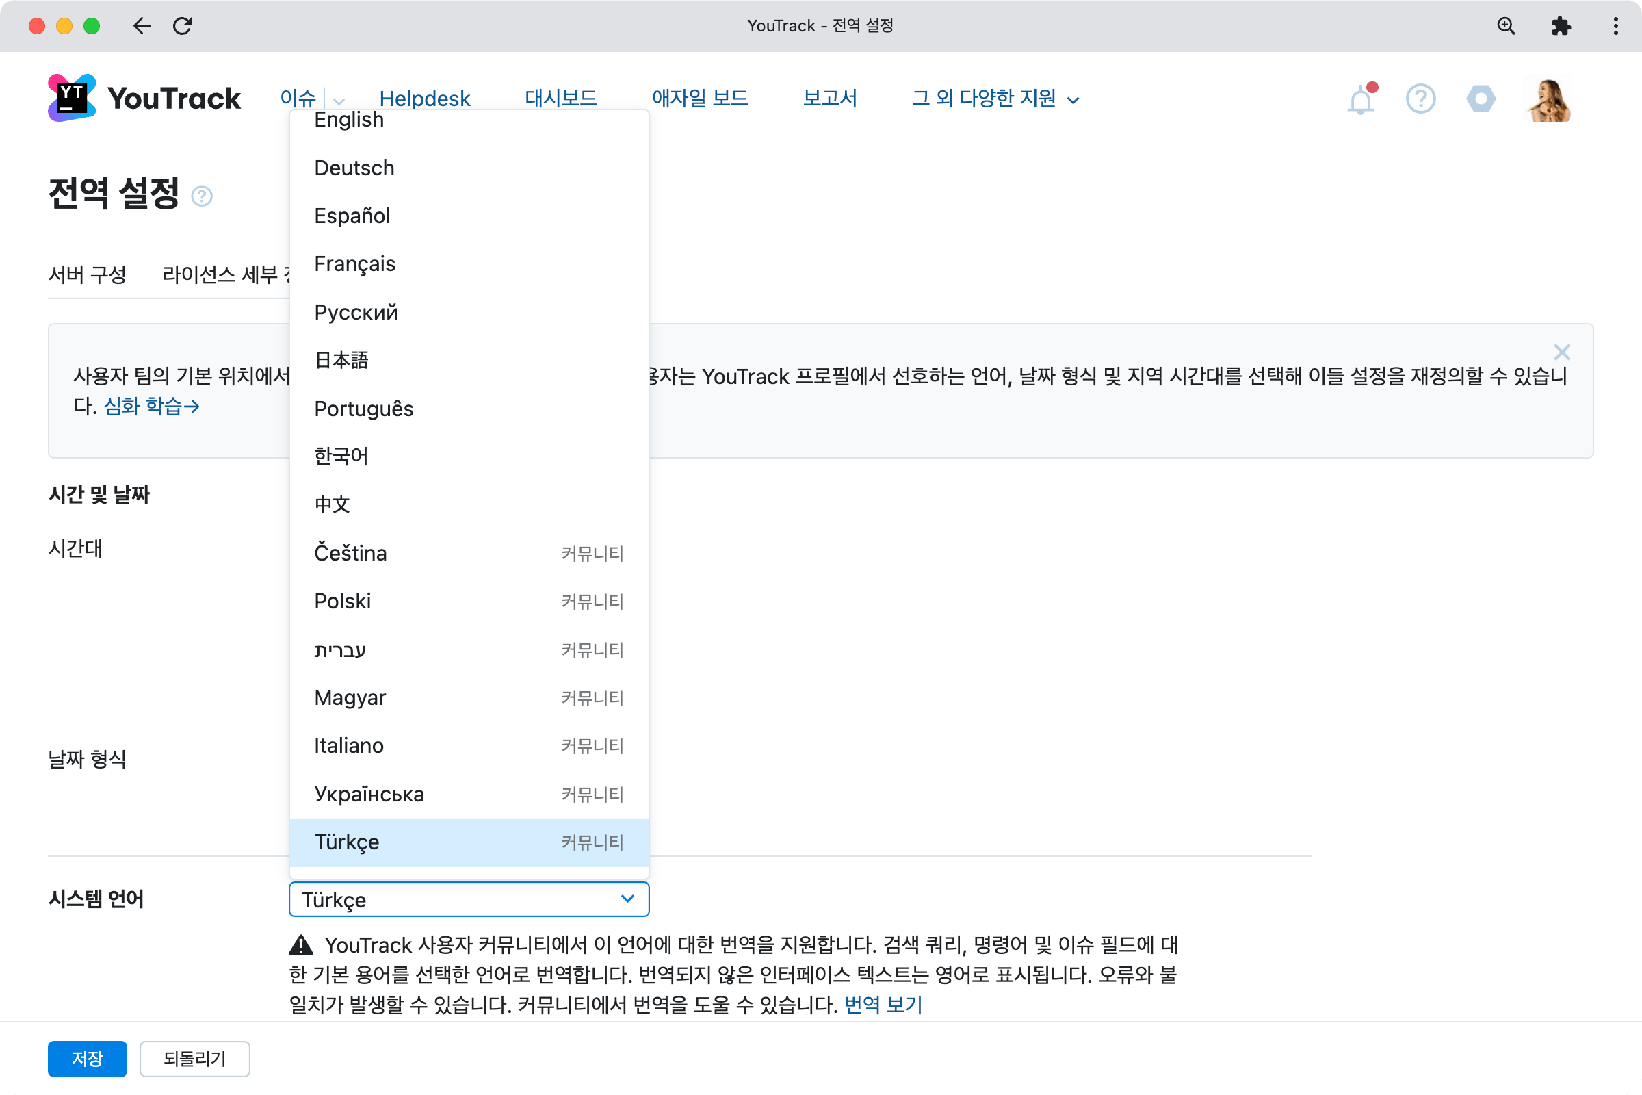Open the administration gear settings
The image size is (1642, 1095).
click(x=1481, y=99)
